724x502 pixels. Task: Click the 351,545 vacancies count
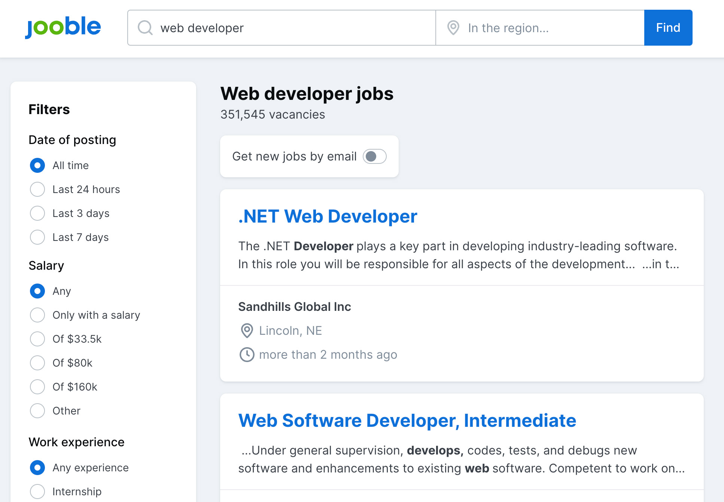(x=273, y=114)
